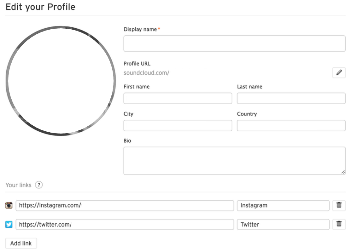The width and height of the screenshot is (352, 252).
Task: Edit the Twitter URL field
Action: tap(125, 224)
